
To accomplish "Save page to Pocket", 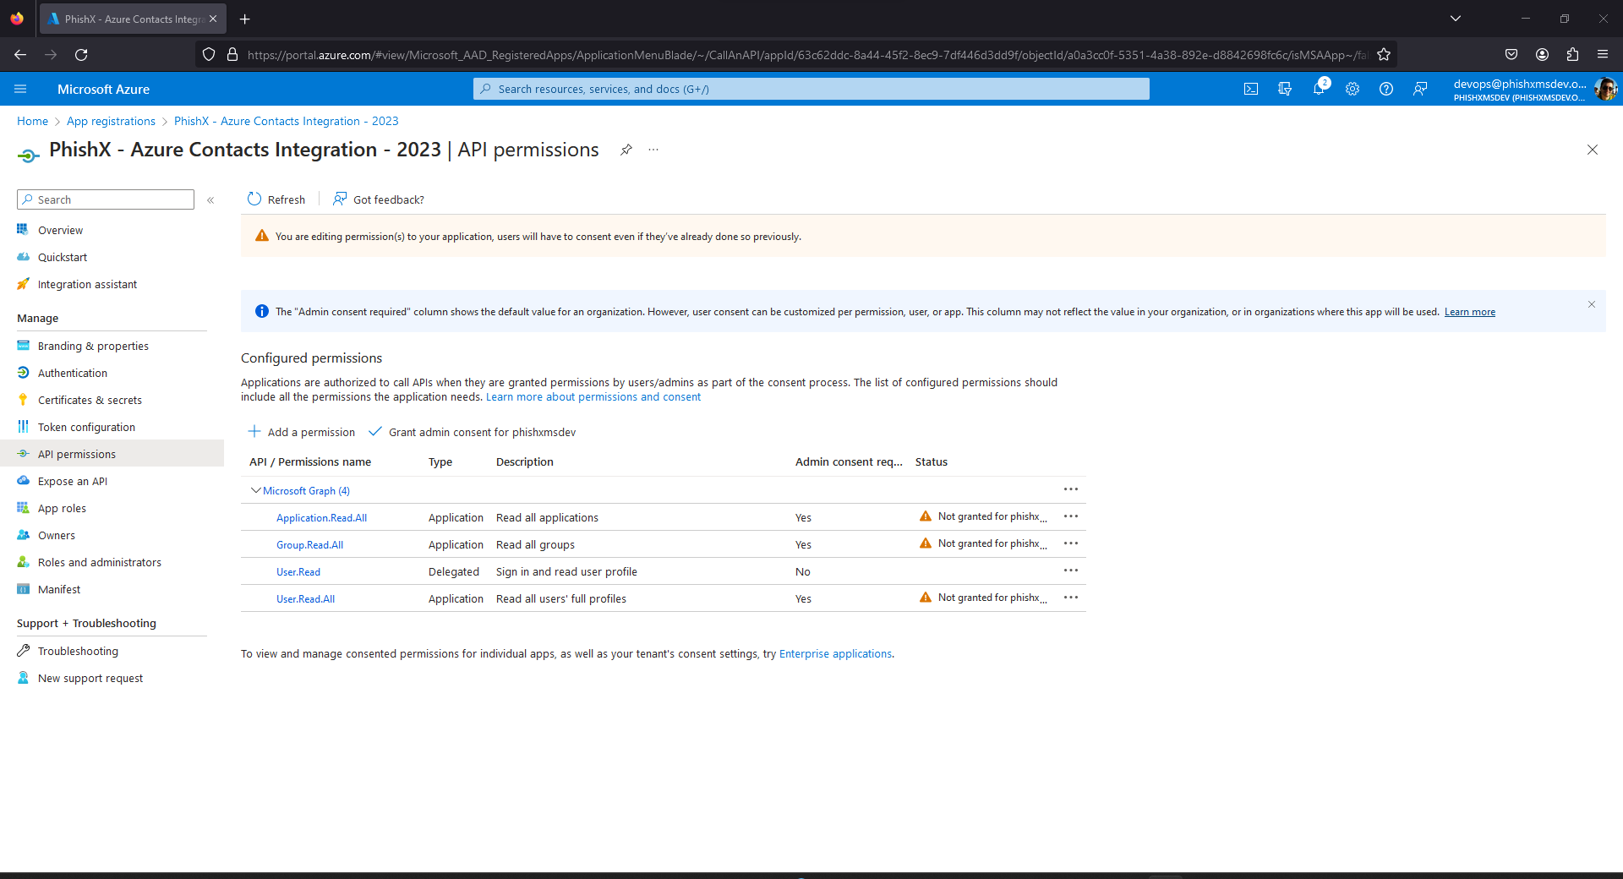I will coord(1511,55).
